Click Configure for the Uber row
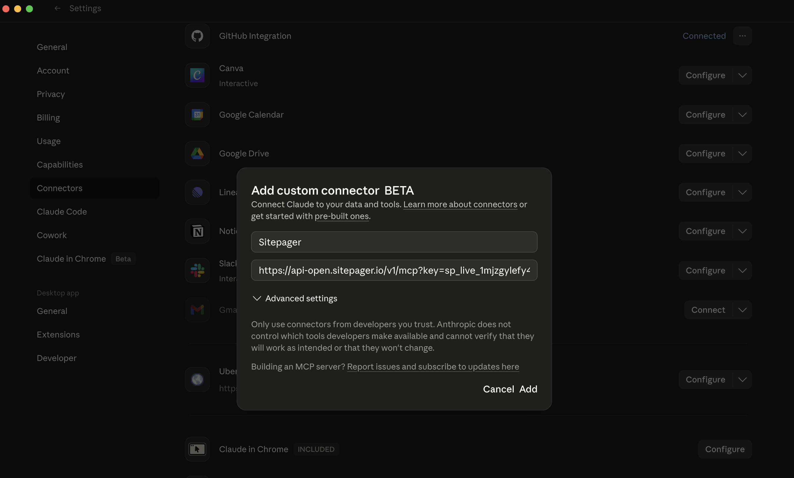 (x=705, y=380)
